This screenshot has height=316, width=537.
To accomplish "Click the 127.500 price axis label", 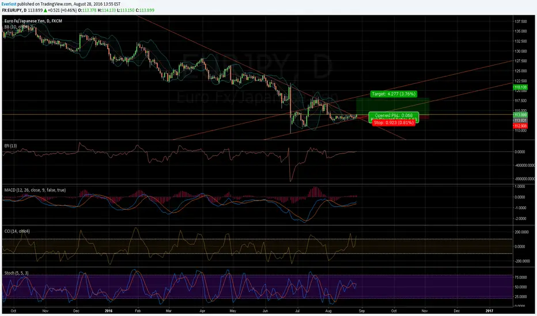I will tap(520, 61).
